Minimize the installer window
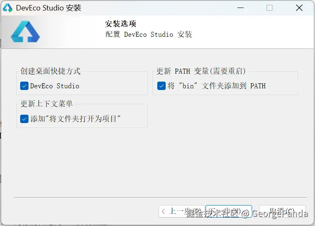Viewport: 315px width, 226px height. pyautogui.click(x=240, y=8)
